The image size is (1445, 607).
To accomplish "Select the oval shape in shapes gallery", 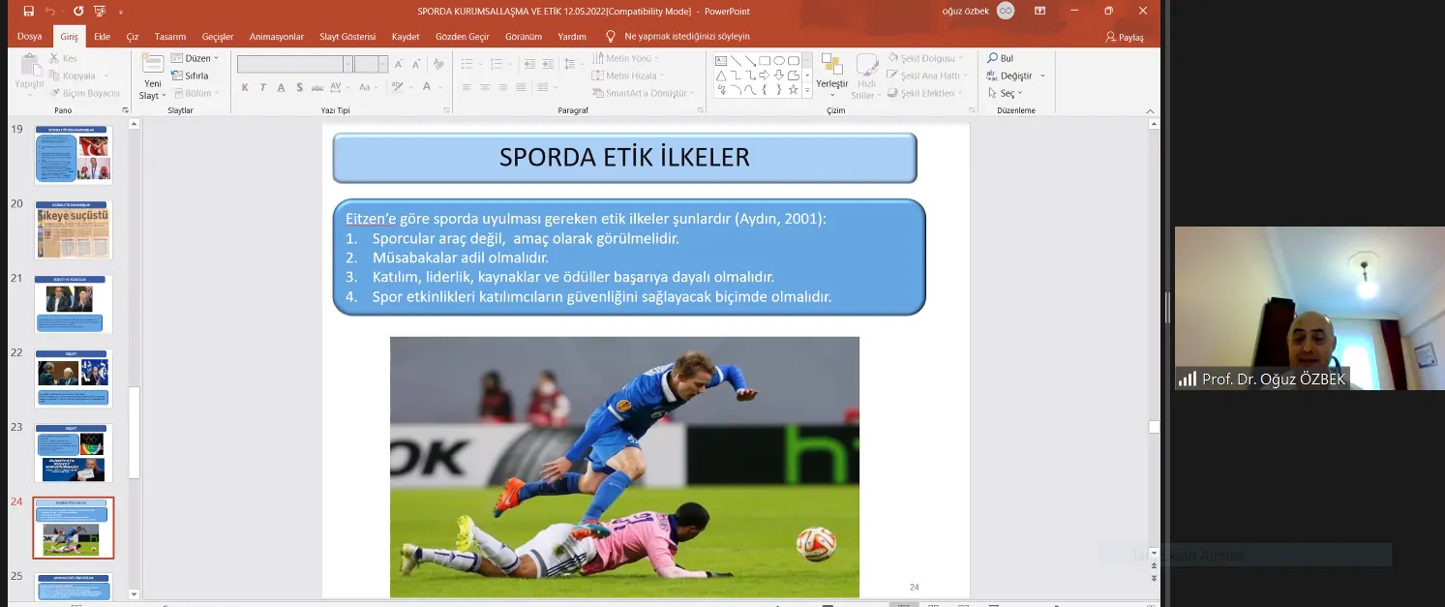I will coord(779,60).
